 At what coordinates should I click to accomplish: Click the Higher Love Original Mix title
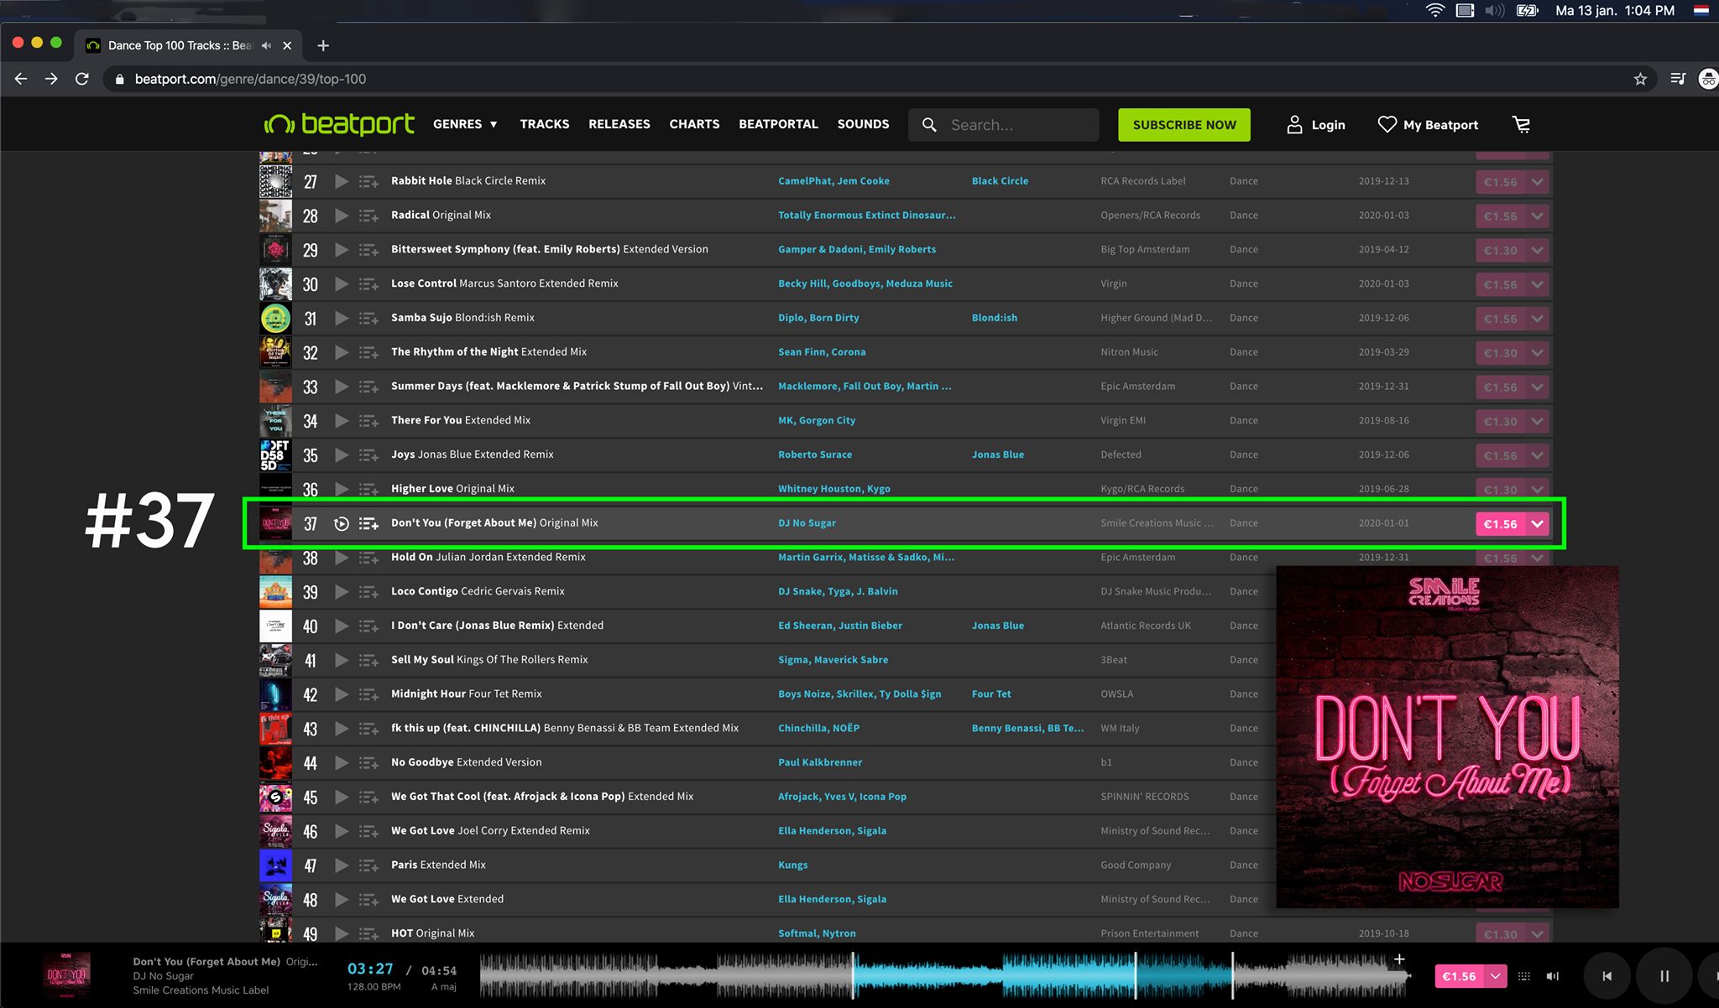coord(452,489)
